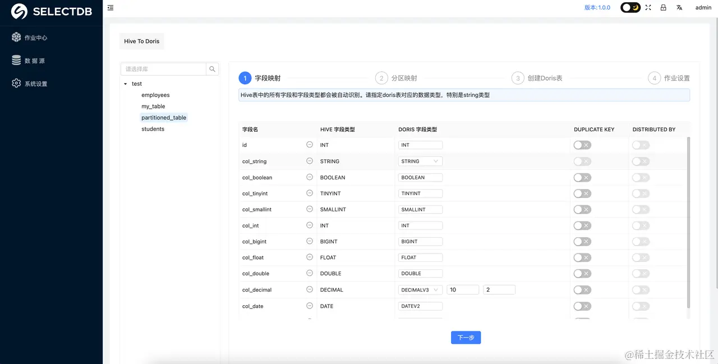Image resolution: width=718 pixels, height=364 pixels.
Task: Remove the col_date field with minus icon
Action: coord(310,306)
